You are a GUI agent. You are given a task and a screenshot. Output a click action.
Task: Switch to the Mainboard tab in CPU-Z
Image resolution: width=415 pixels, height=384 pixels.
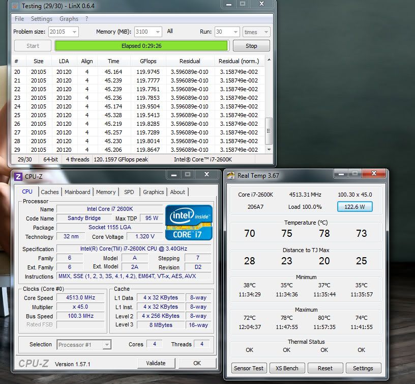coord(77,192)
